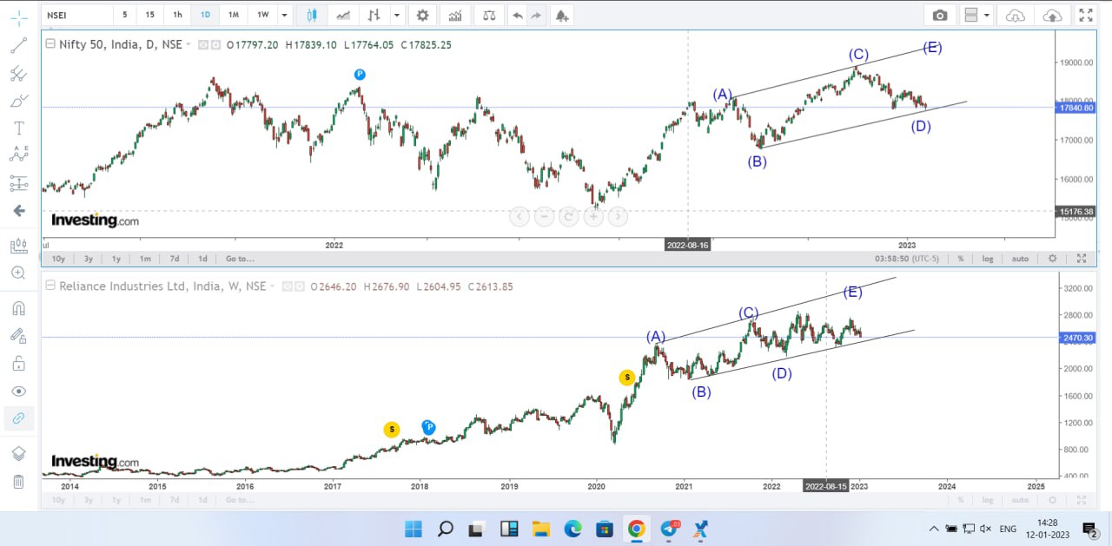Screen dimensions: 1112x546
Task: Open the Elliott wave pattern tool
Action: tap(19, 155)
